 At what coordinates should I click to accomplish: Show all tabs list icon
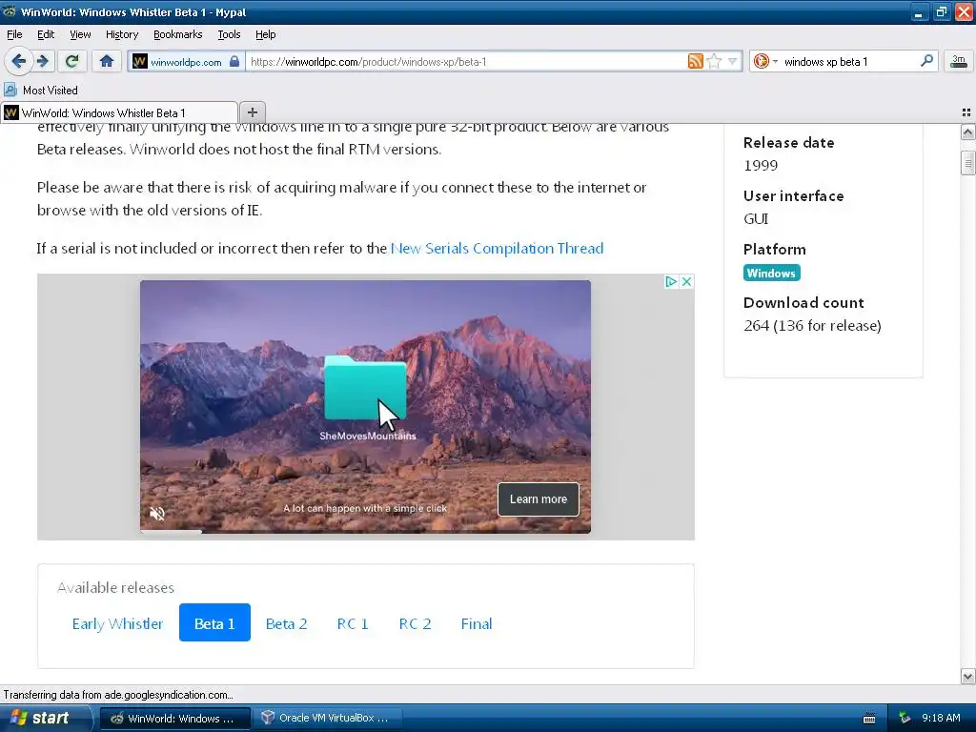966,112
